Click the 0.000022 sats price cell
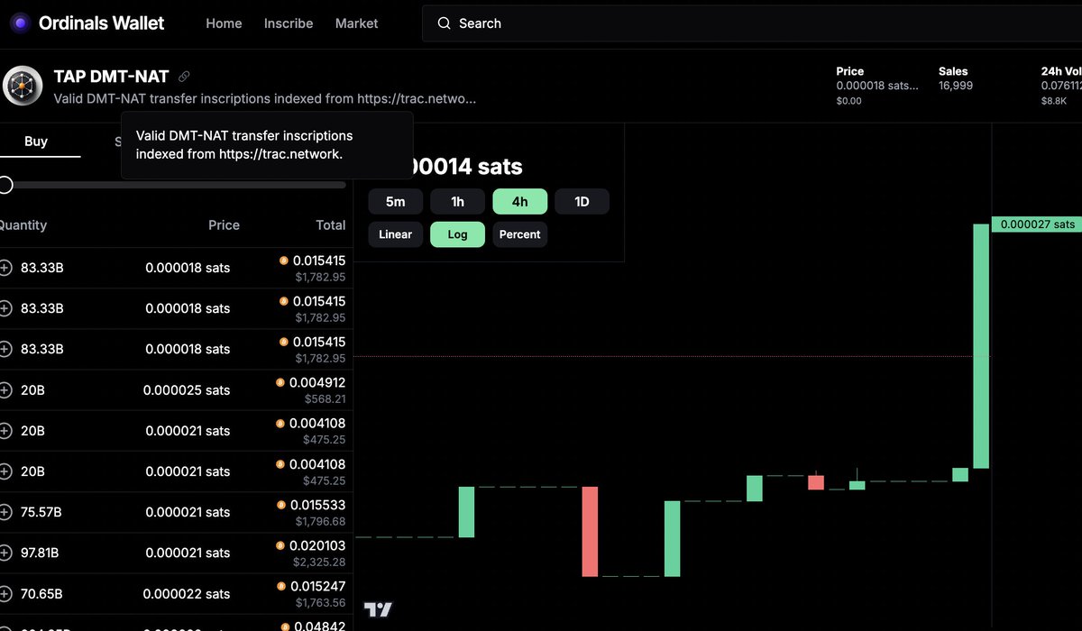Viewport: 1082px width, 631px height. coord(186,594)
